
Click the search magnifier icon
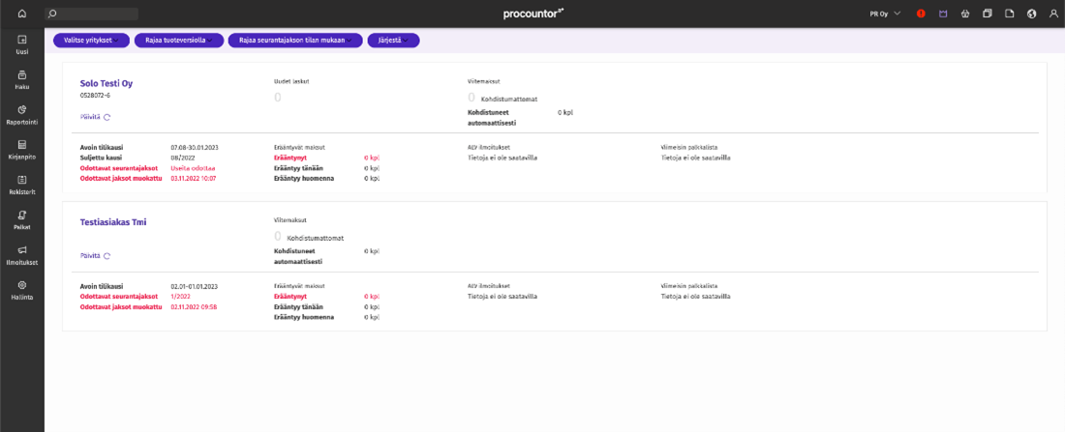pos(53,14)
